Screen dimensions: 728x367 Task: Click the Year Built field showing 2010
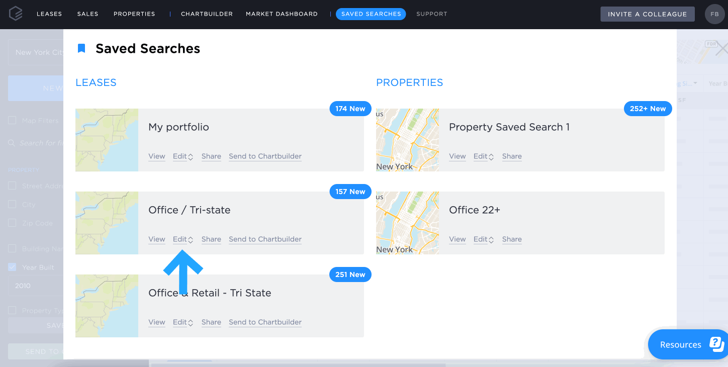36,286
